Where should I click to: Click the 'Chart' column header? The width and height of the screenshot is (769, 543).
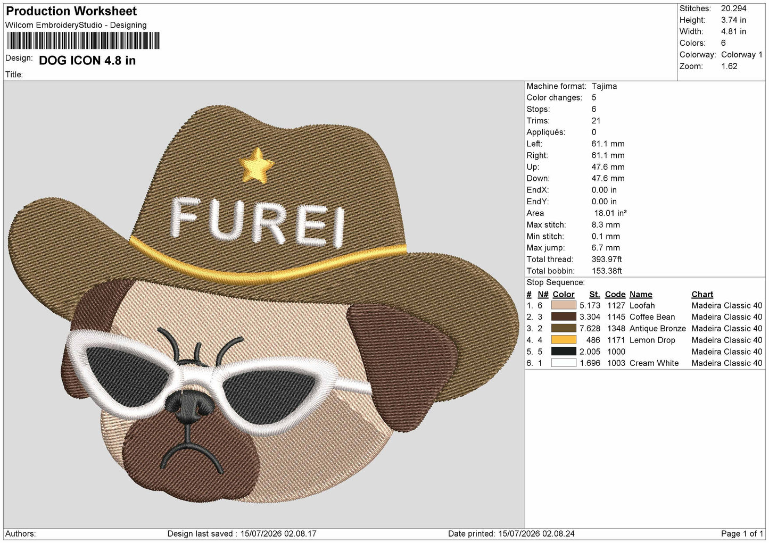pyautogui.click(x=702, y=295)
